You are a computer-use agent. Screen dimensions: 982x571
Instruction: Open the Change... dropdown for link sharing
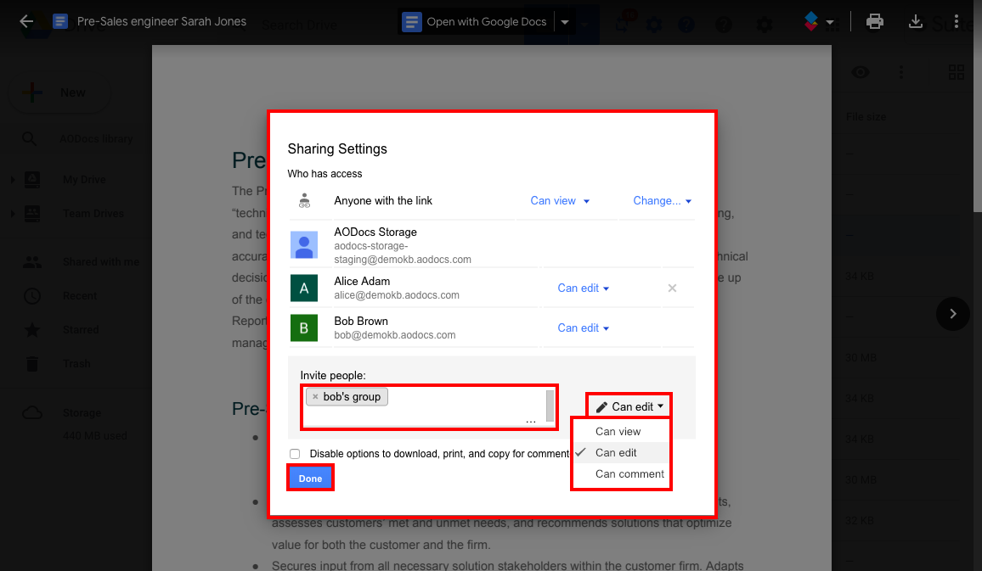pos(663,201)
